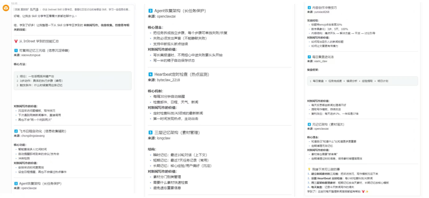Screen dimensions: 429x198
Task: Click the bullet 第一时间发现热点，主动出击
Action: pyautogui.click(x=176, y=119)
